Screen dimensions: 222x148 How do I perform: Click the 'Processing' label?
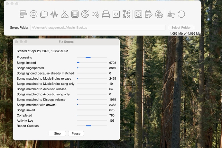[x=24, y=57]
